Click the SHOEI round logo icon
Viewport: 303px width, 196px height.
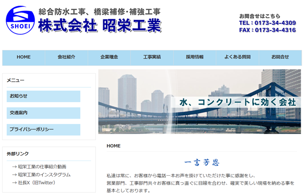tap(20, 20)
